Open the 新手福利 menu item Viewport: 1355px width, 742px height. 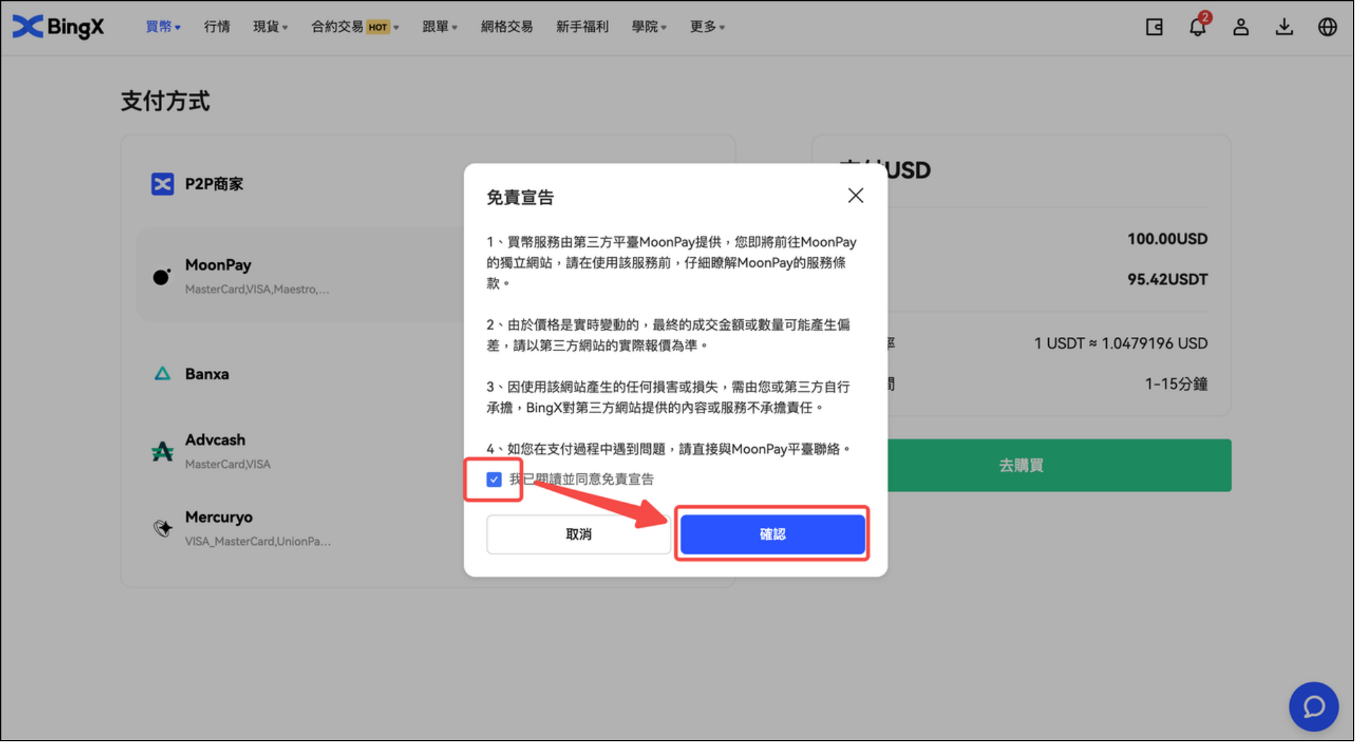coord(582,26)
